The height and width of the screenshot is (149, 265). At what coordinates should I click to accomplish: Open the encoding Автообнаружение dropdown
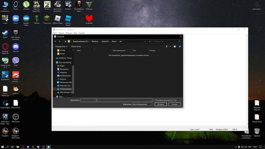click(142, 104)
